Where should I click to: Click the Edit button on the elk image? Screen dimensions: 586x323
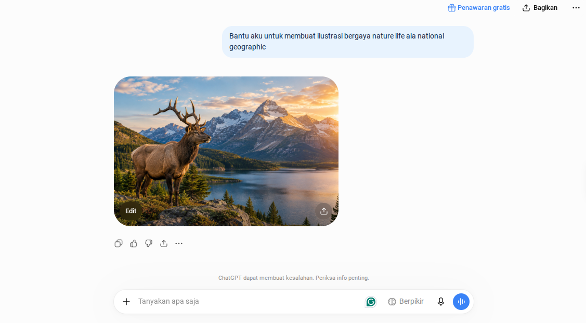coord(131,211)
